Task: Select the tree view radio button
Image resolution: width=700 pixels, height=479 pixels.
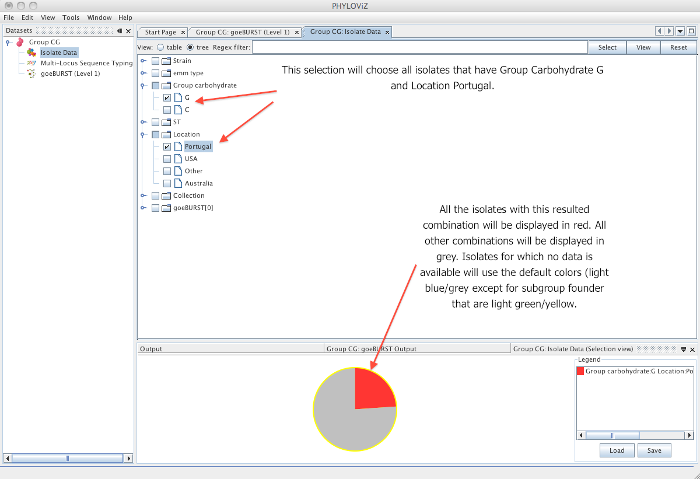Action: (x=190, y=47)
